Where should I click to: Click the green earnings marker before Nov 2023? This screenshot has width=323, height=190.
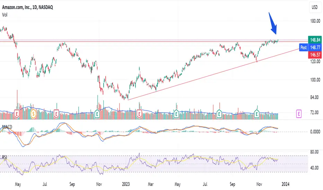pos(257,114)
